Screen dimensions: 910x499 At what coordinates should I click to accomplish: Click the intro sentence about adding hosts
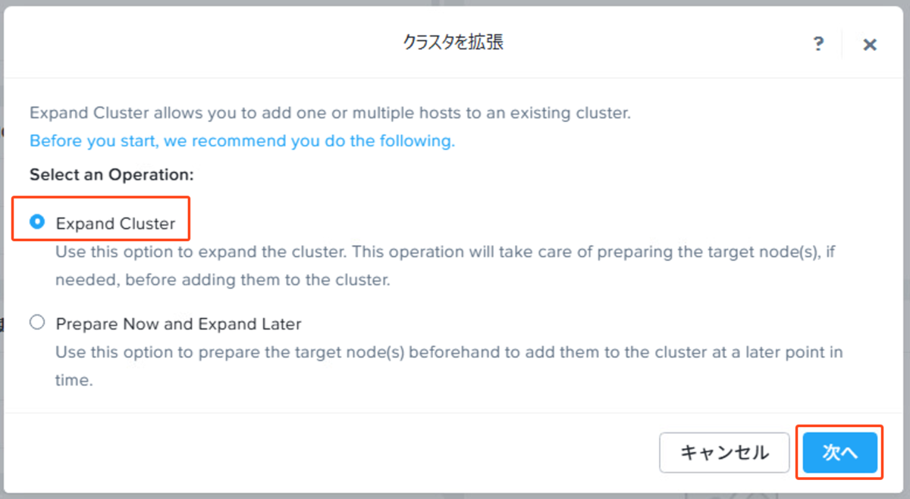pos(330,114)
